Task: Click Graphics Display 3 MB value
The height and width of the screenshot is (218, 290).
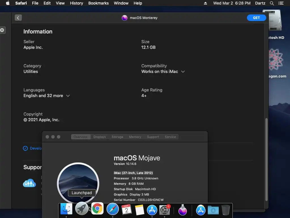Action: 139,194
